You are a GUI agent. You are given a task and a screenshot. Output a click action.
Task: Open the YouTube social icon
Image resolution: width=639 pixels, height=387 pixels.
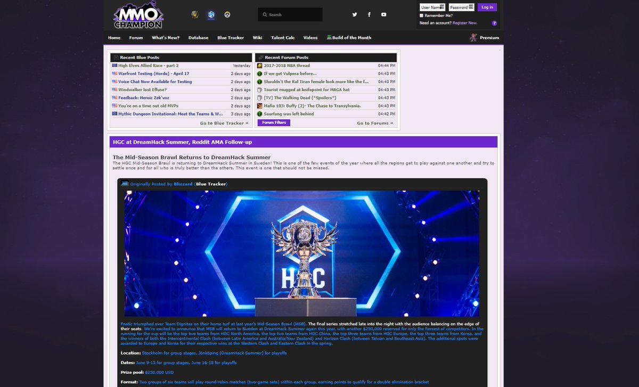coord(383,14)
